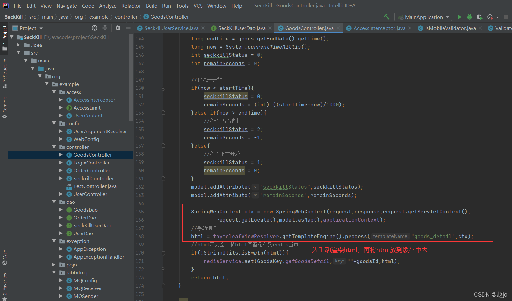
Task: Click the GoodsController breadcrumb
Action: tap(167, 17)
